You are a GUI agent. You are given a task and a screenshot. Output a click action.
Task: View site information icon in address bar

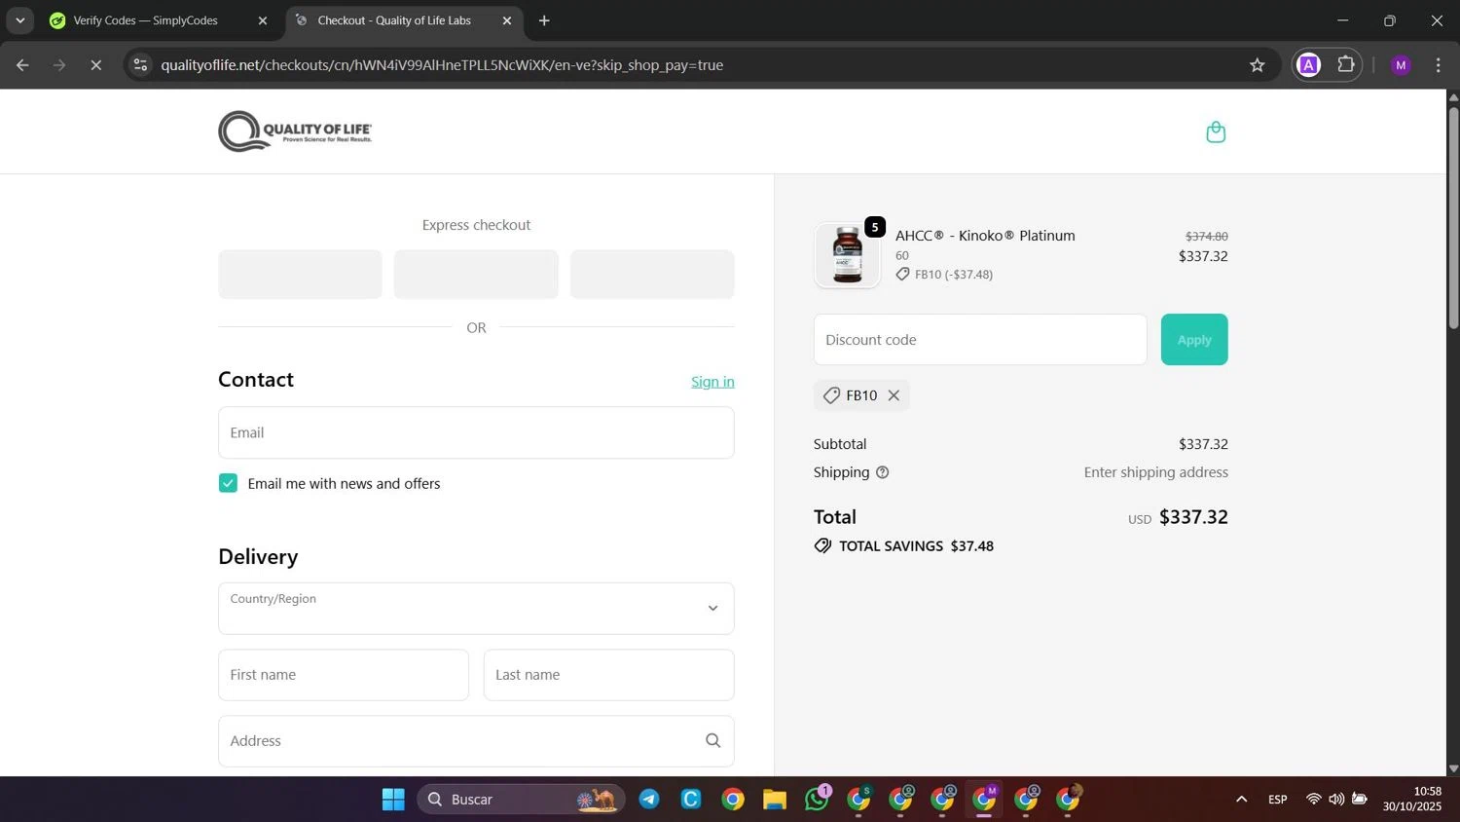(x=140, y=65)
